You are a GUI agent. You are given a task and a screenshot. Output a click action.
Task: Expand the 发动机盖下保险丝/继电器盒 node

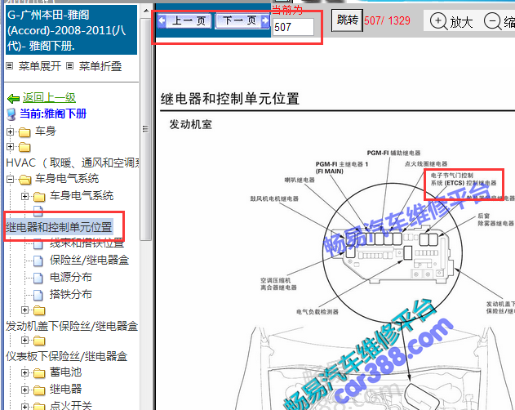coord(24,310)
